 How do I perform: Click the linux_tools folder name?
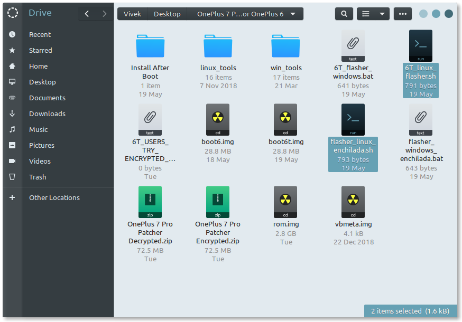coord(218,68)
